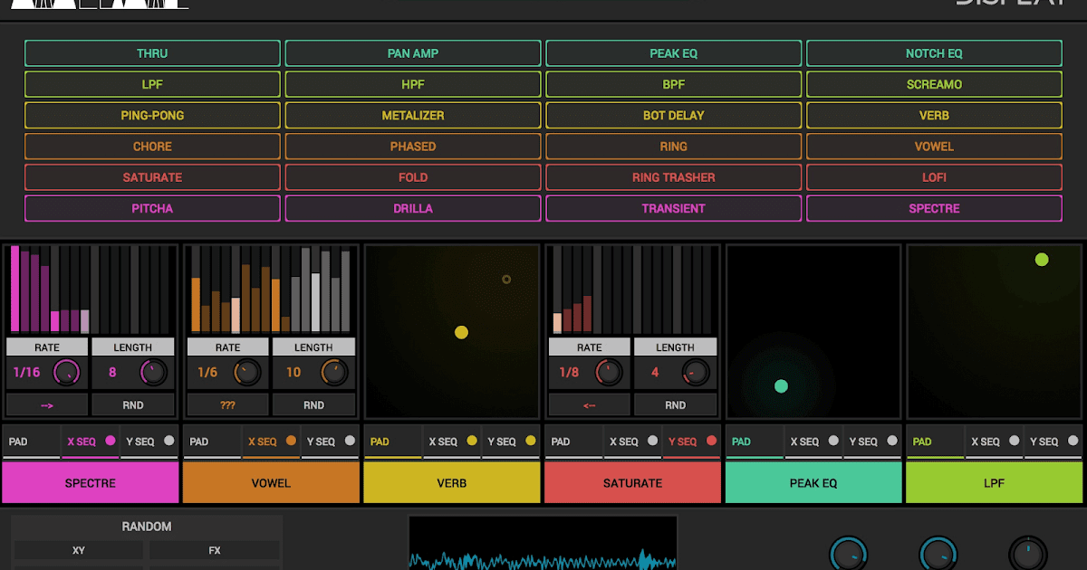Image resolution: width=1087 pixels, height=570 pixels.
Task: Select reverse direction arrow on SATURATE sequencer
Action: click(x=589, y=404)
